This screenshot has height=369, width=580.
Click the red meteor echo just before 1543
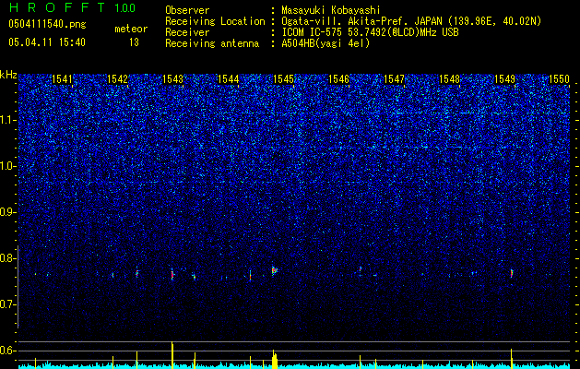click(x=172, y=275)
